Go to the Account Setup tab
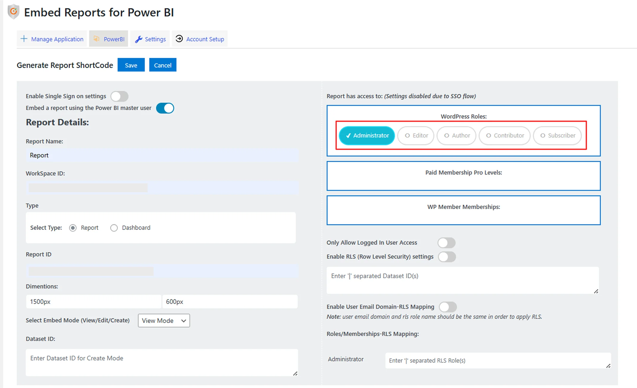This screenshot has height=388, width=637. [200, 39]
